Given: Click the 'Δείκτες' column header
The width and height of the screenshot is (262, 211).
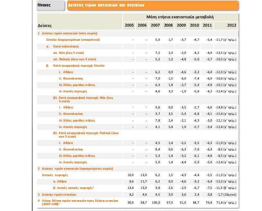Looking at the screenshot, I should click(80, 21).
